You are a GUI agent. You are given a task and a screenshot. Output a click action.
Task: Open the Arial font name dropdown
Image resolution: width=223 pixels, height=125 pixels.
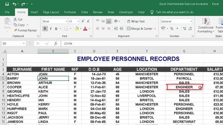pyautogui.click(x=66, y=22)
